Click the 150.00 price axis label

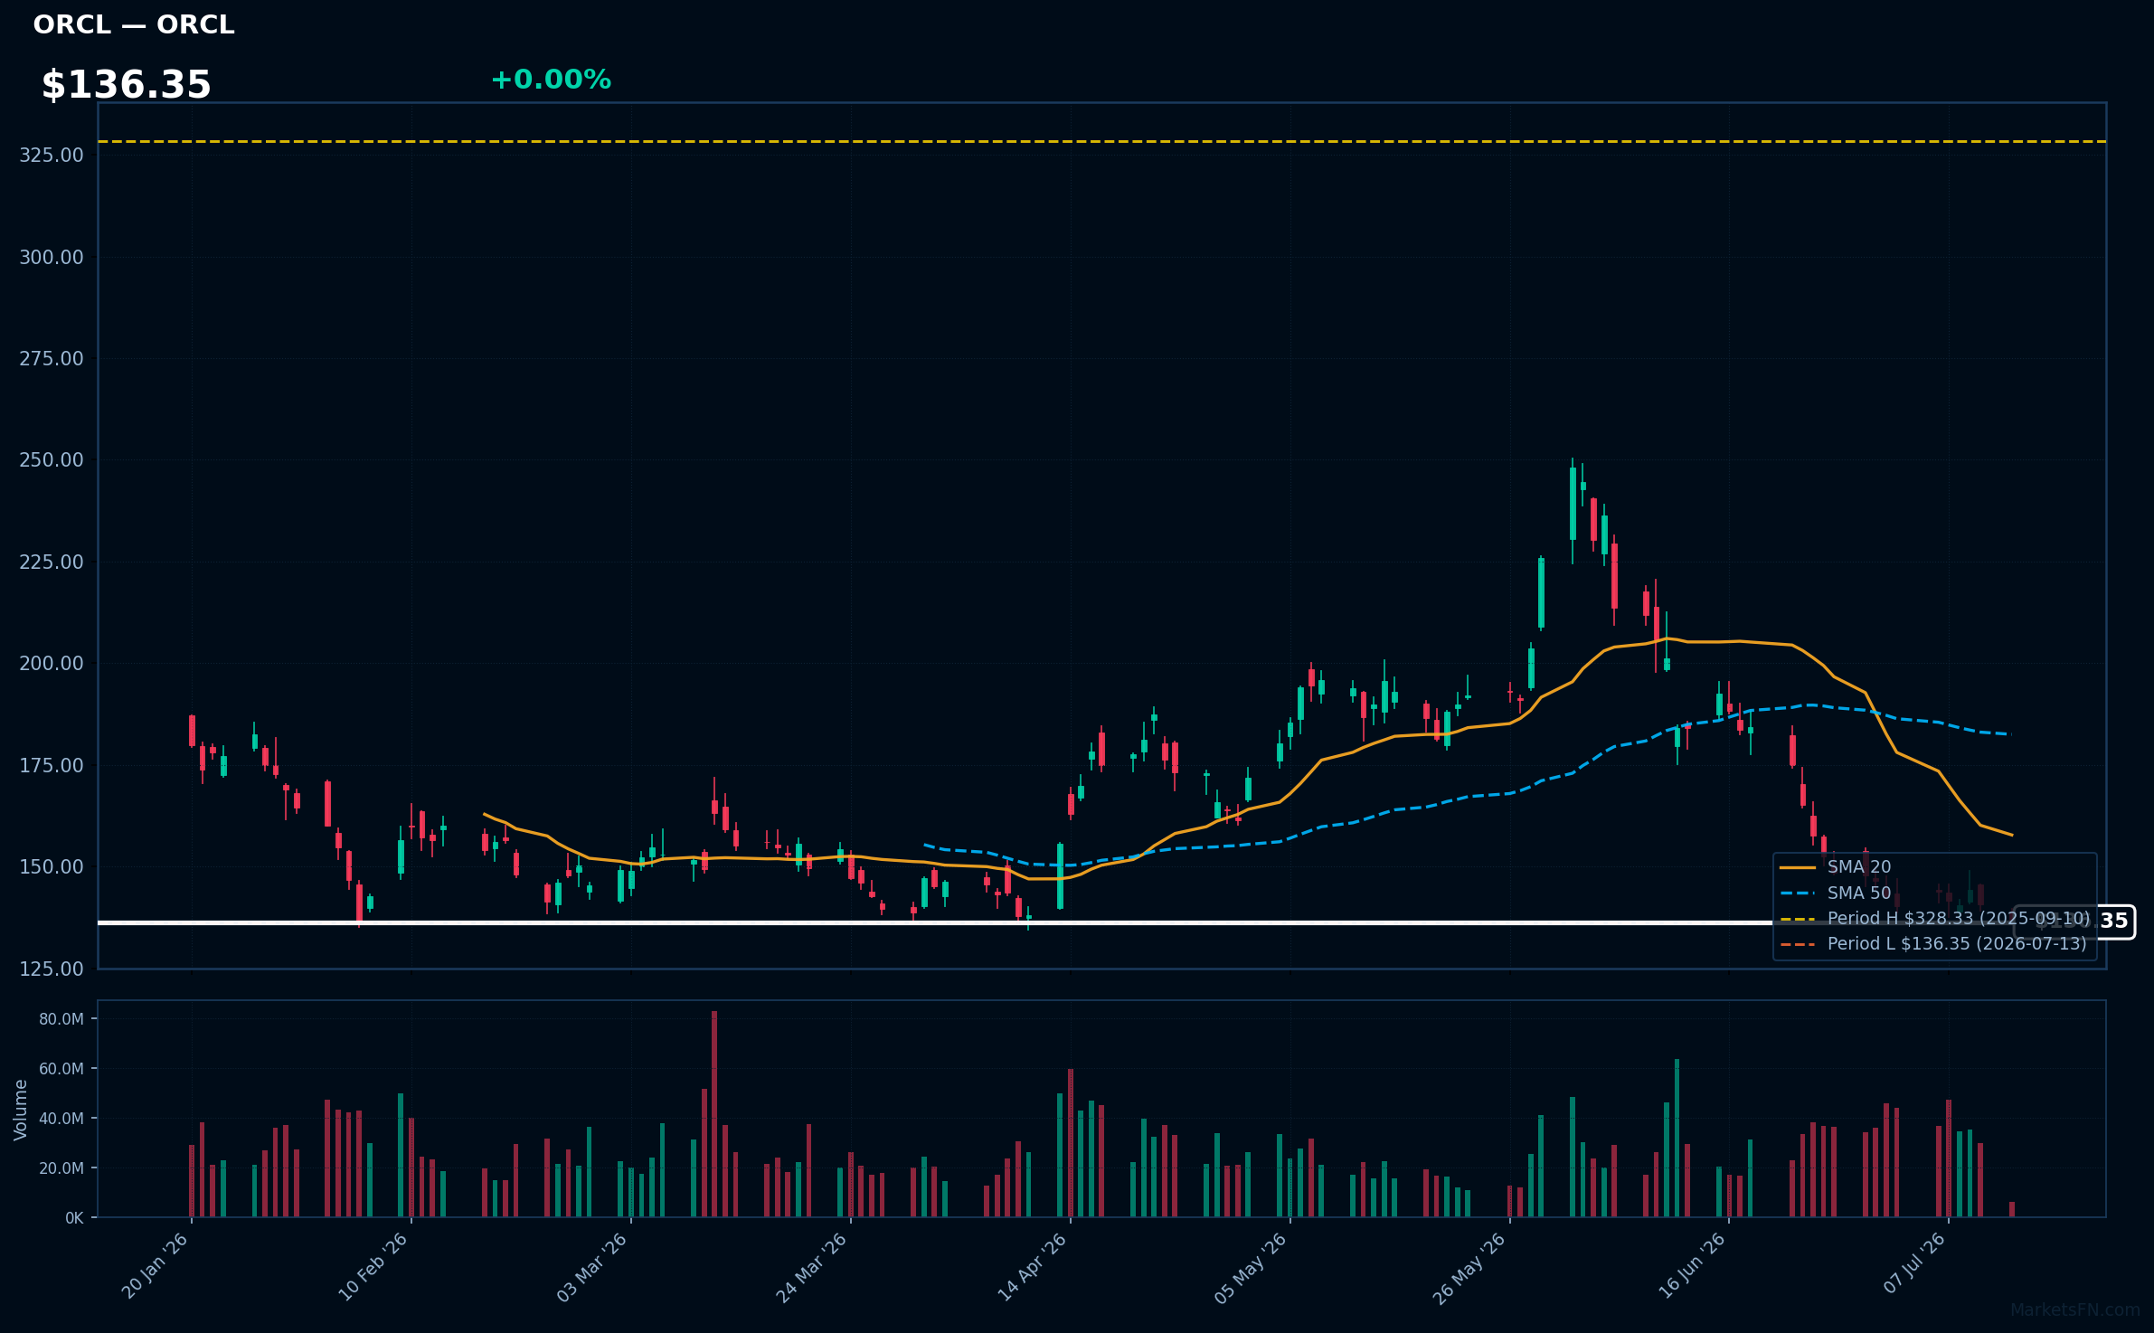point(52,866)
